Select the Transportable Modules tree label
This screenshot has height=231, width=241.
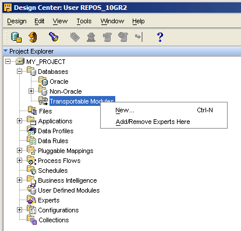pyautogui.click(x=82, y=101)
